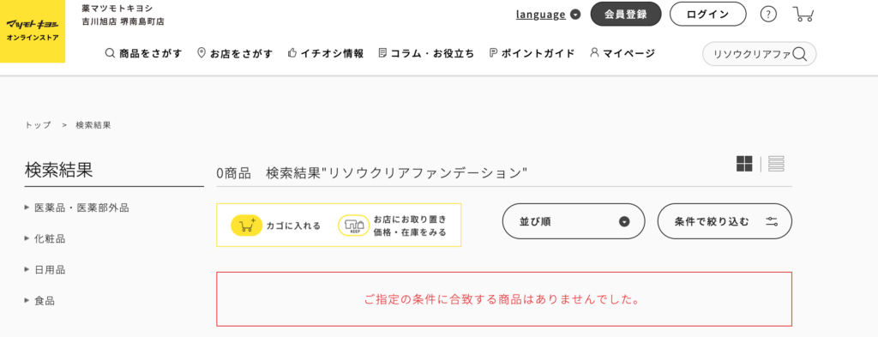Click the ログイン button
The width and height of the screenshot is (878, 337).
[x=707, y=14]
